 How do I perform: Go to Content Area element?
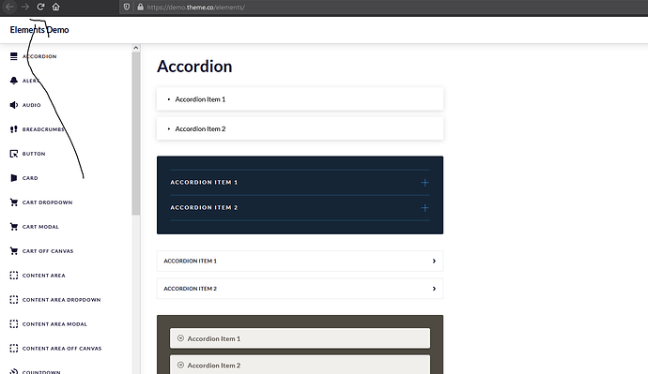(44, 276)
